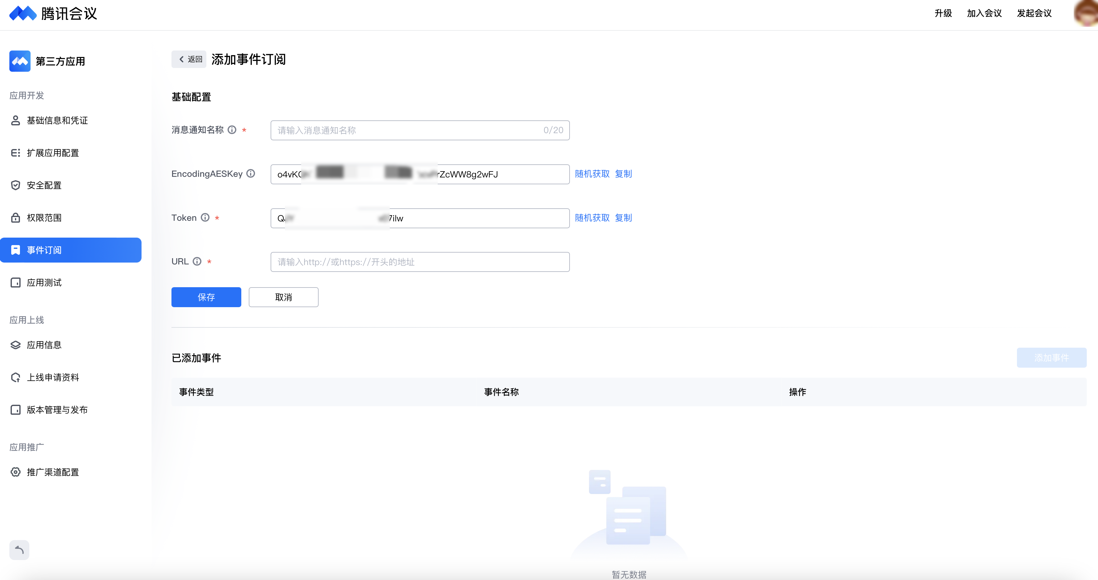Viewport: 1098px width, 580px height.
Task: Click the layers icon for 应用信息
Action: click(x=15, y=345)
